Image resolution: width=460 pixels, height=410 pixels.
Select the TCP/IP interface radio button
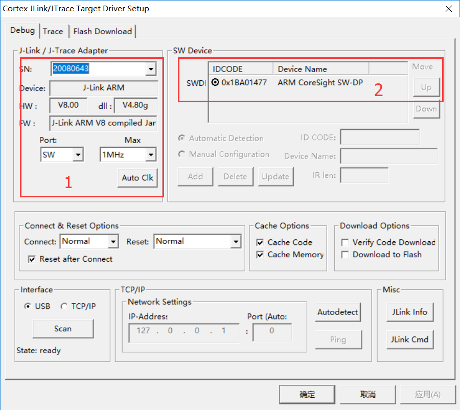pos(64,306)
